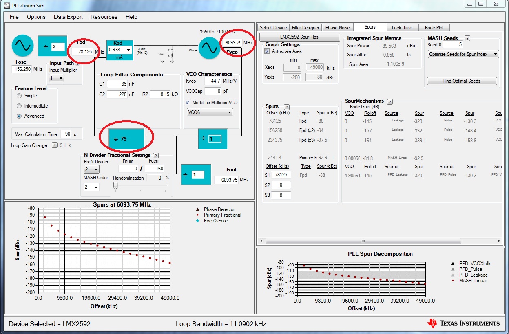Click the Randomization slider handle
This screenshot has width=509, height=334.
(115, 186)
